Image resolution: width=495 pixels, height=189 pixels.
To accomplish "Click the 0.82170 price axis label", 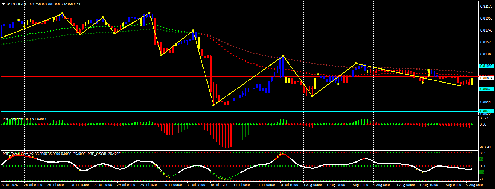I will (x=486, y=7).
